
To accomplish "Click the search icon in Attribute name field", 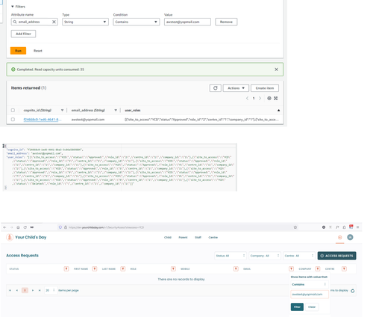I will coord(15,22).
